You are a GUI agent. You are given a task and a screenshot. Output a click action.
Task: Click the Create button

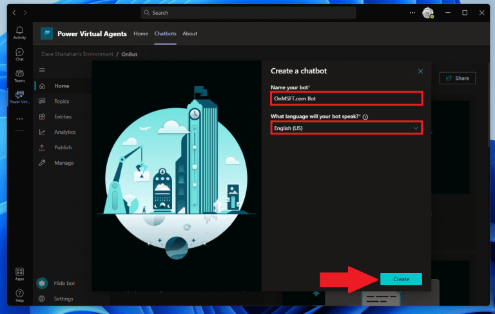[401, 279]
